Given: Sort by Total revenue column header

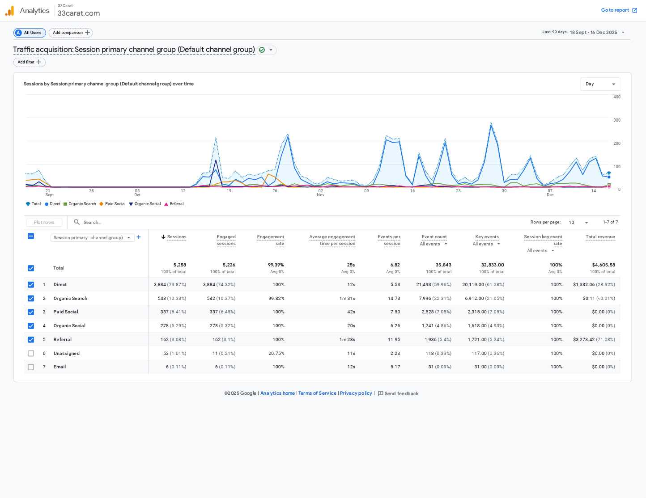Looking at the screenshot, I should [600, 237].
